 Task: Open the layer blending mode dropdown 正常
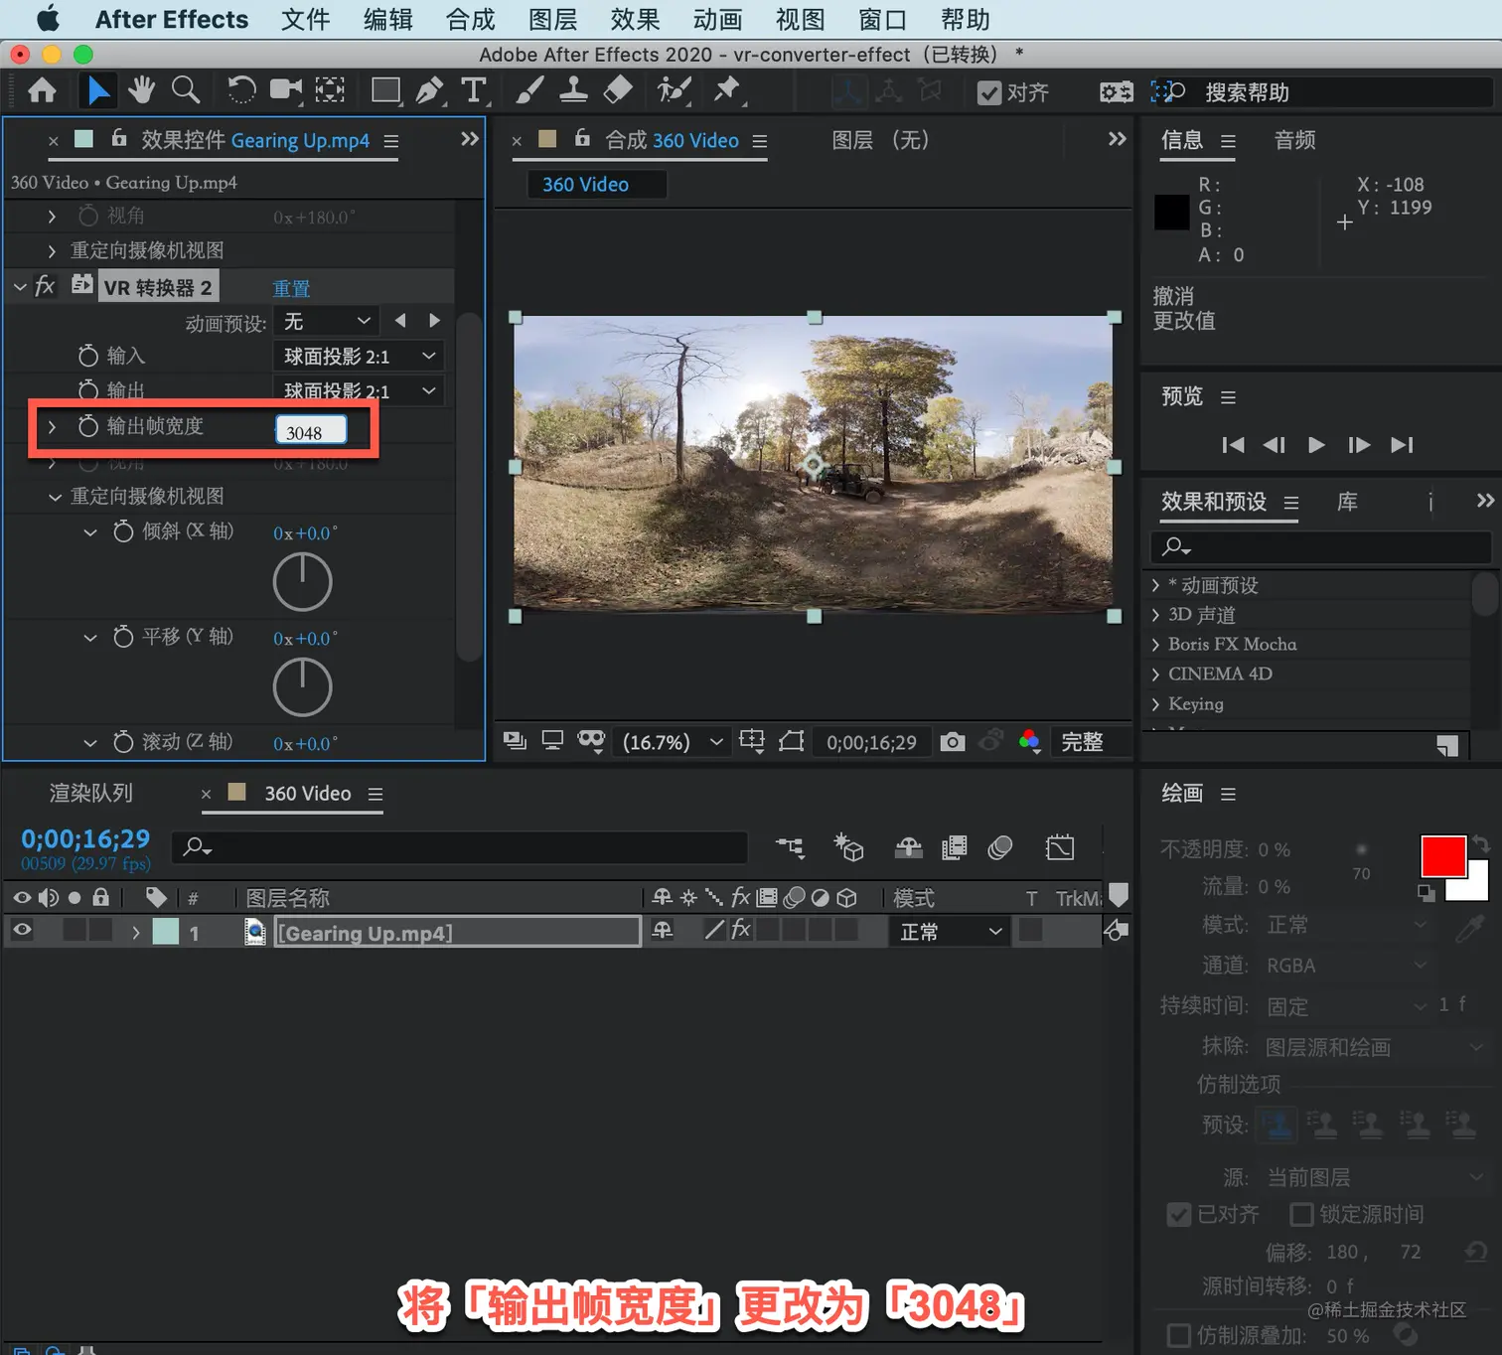(951, 932)
